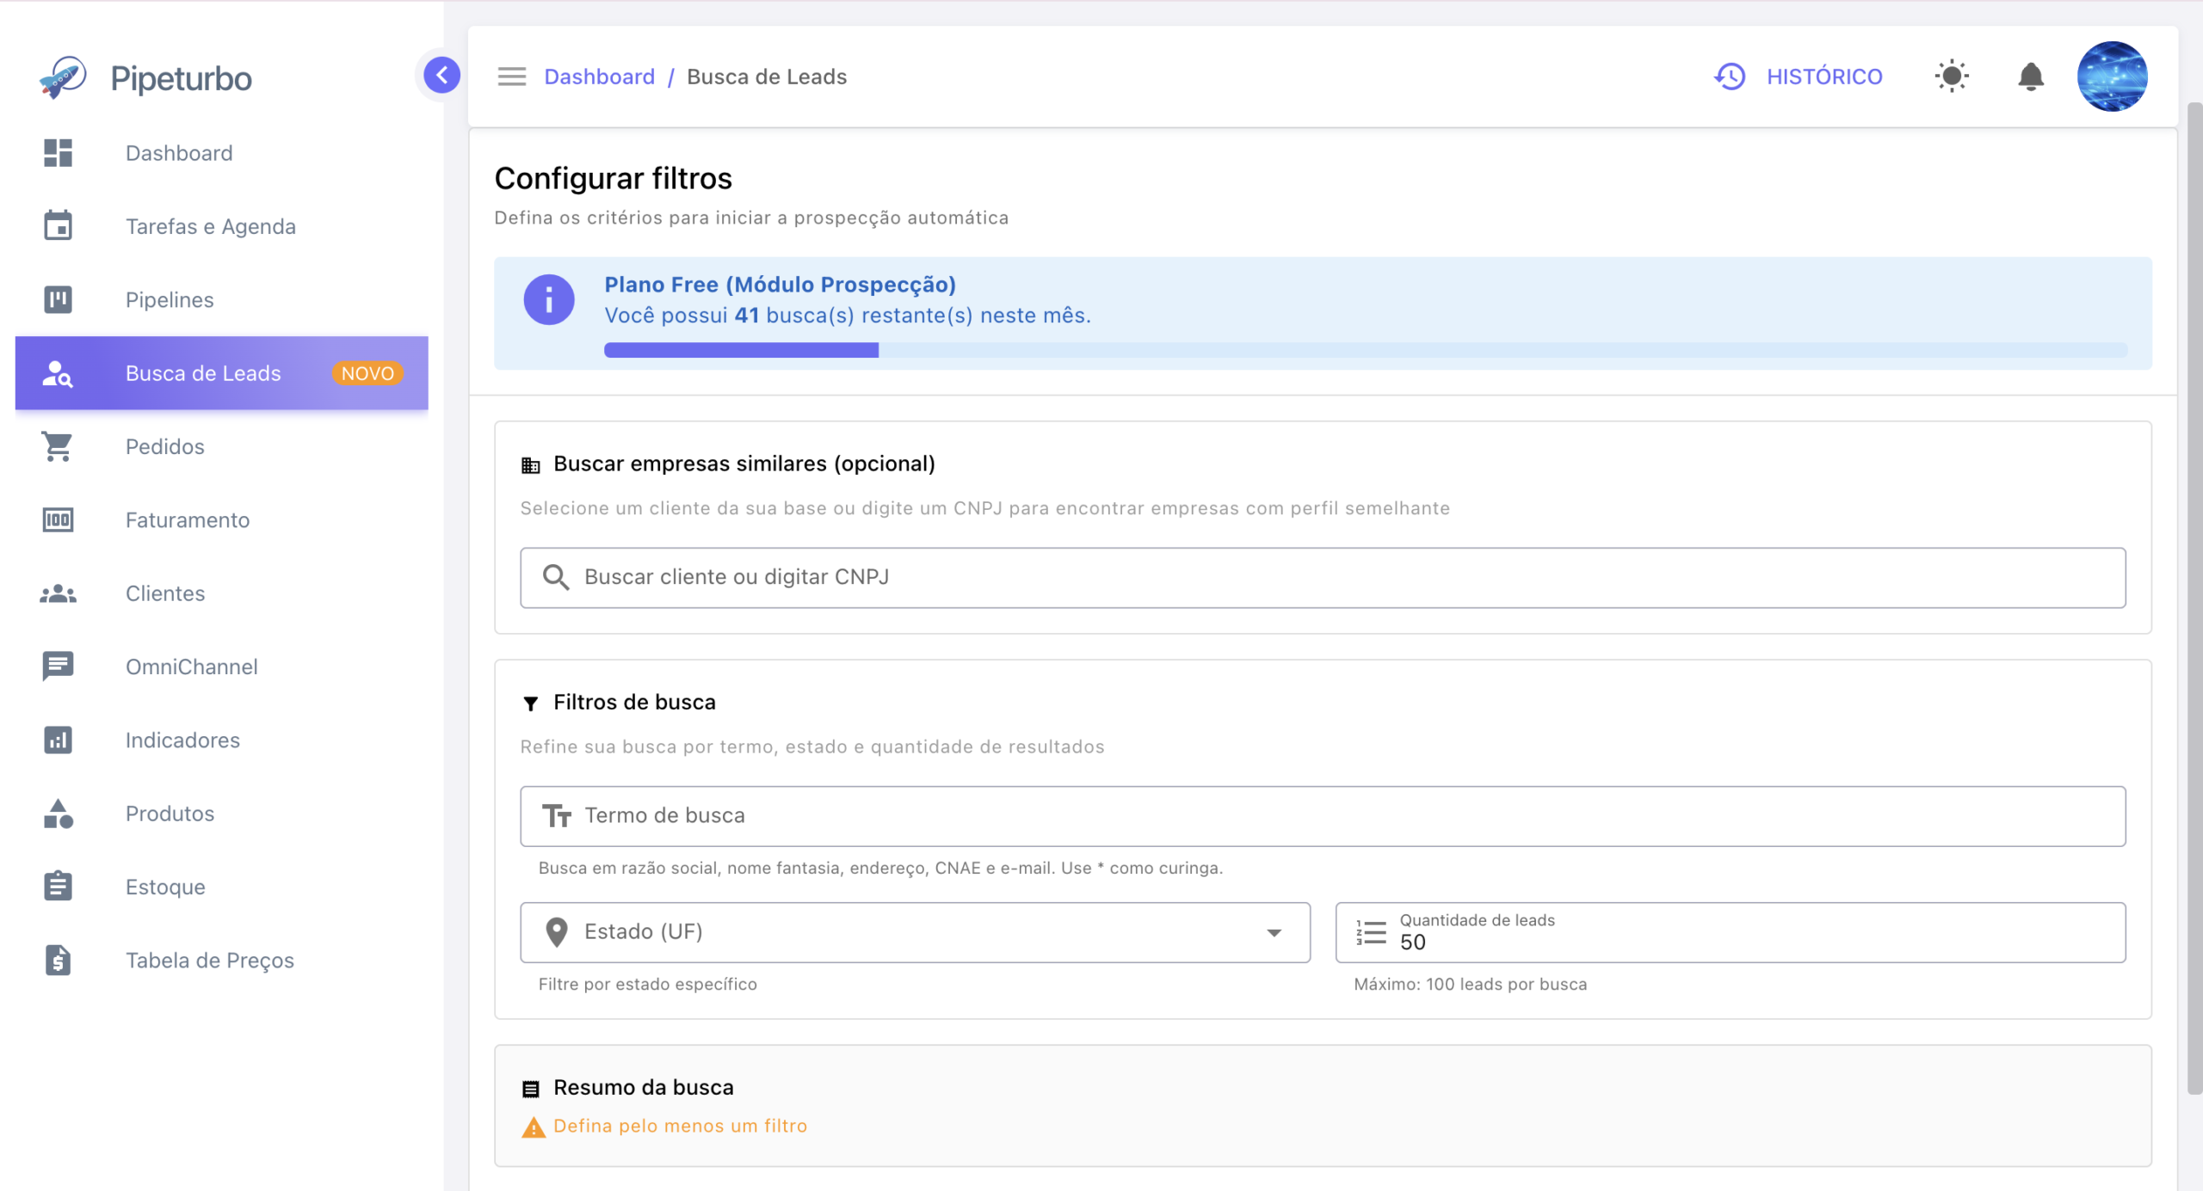
Task: Click the Tarefas e Agenda calendar icon
Action: pyautogui.click(x=58, y=226)
